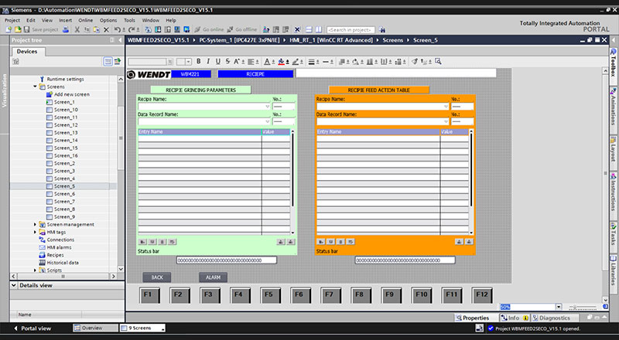Switch to the Info tab
Image resolution: width=619 pixels, height=340 pixels.
(x=515, y=318)
